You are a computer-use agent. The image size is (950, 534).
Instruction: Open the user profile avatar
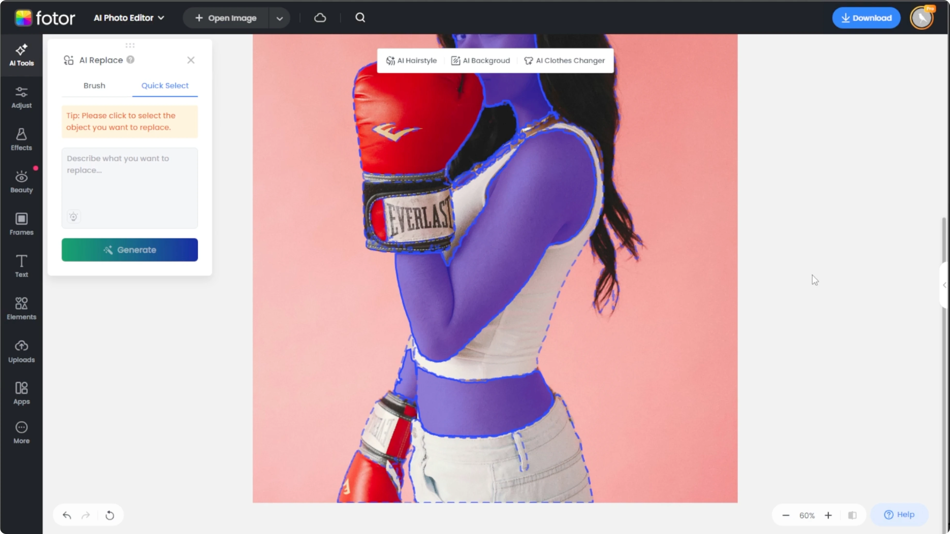pyautogui.click(x=922, y=18)
